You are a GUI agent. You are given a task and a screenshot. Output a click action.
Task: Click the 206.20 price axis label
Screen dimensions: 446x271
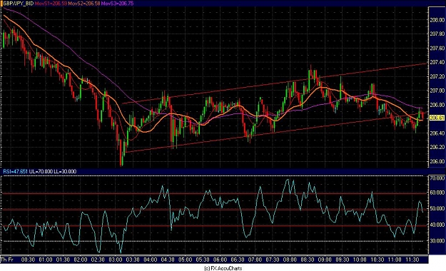(437, 147)
